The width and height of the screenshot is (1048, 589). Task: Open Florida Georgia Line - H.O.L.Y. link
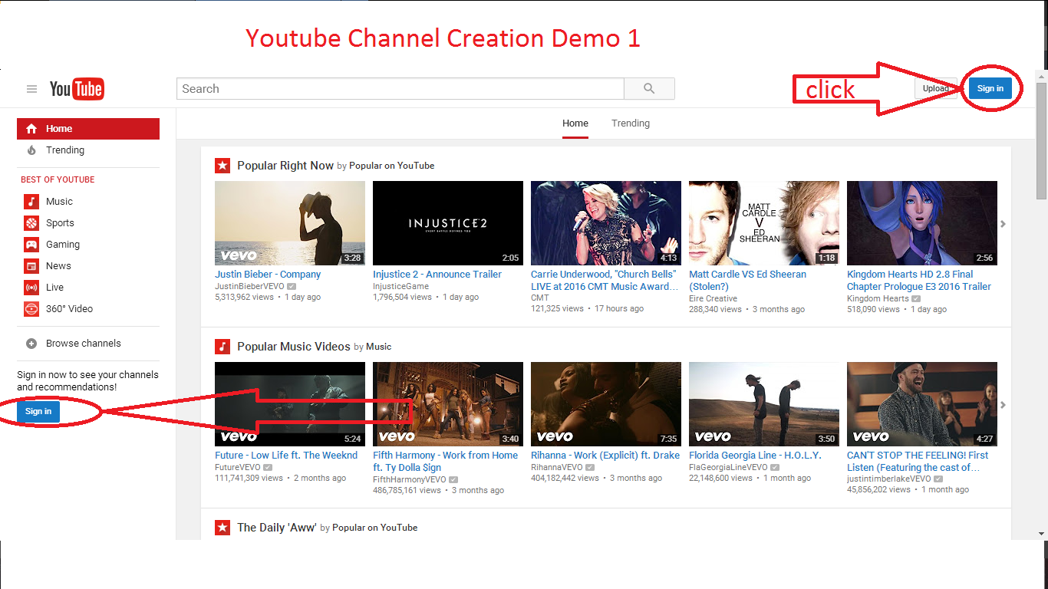[755, 456]
